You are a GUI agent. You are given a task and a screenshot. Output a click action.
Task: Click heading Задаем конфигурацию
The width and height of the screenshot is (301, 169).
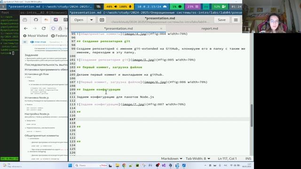pos(98,90)
